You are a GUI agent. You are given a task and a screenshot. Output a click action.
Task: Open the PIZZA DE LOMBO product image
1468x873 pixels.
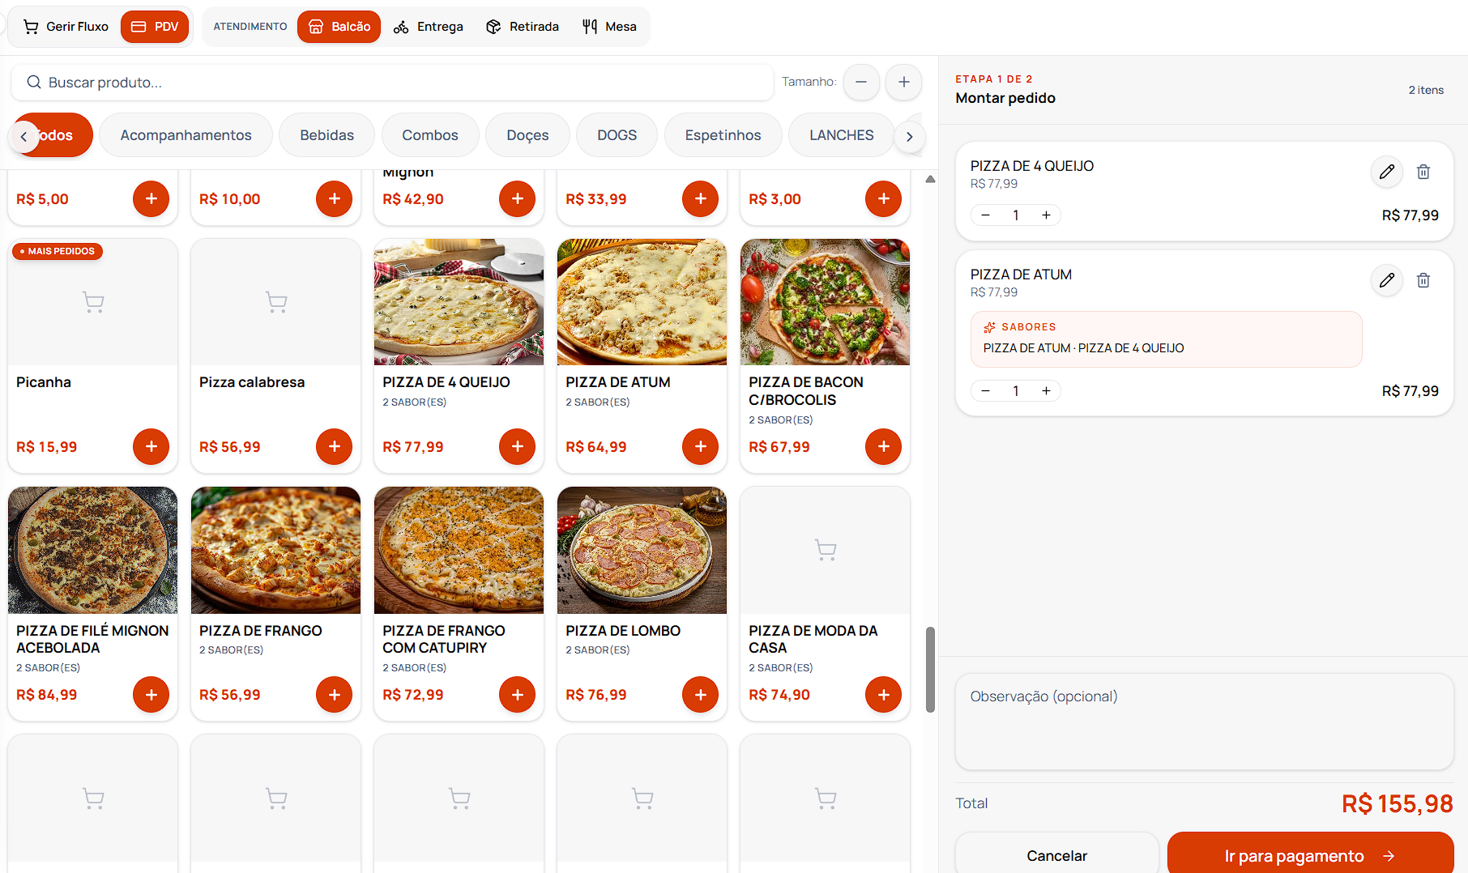(x=642, y=550)
